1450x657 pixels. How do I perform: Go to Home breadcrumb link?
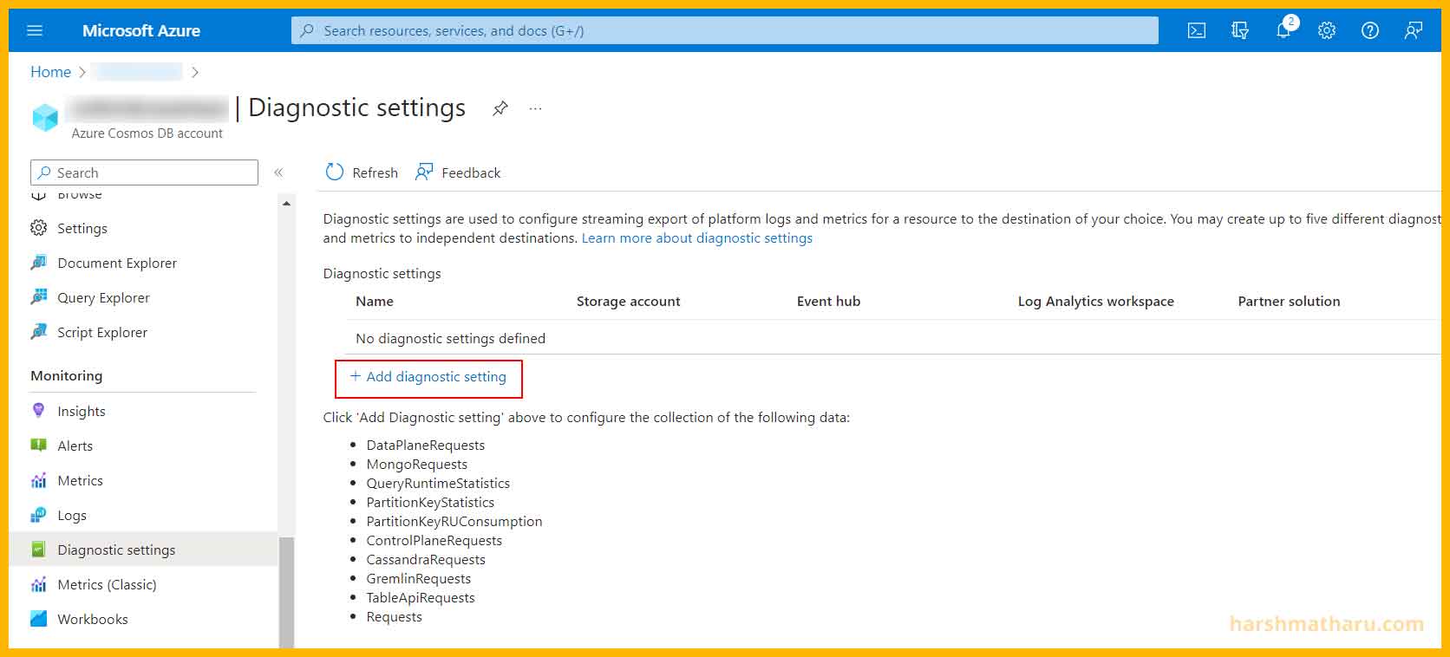pos(50,72)
